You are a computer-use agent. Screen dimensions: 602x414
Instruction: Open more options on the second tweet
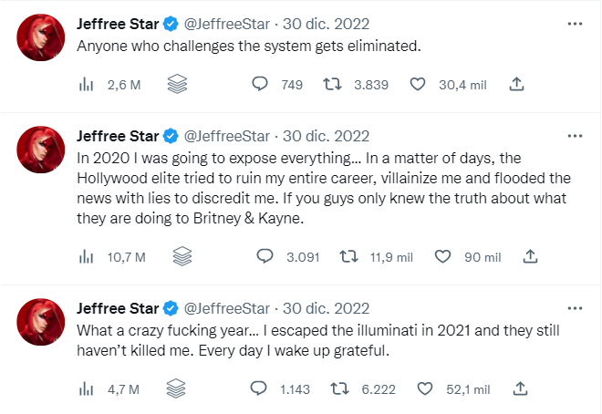tap(575, 136)
